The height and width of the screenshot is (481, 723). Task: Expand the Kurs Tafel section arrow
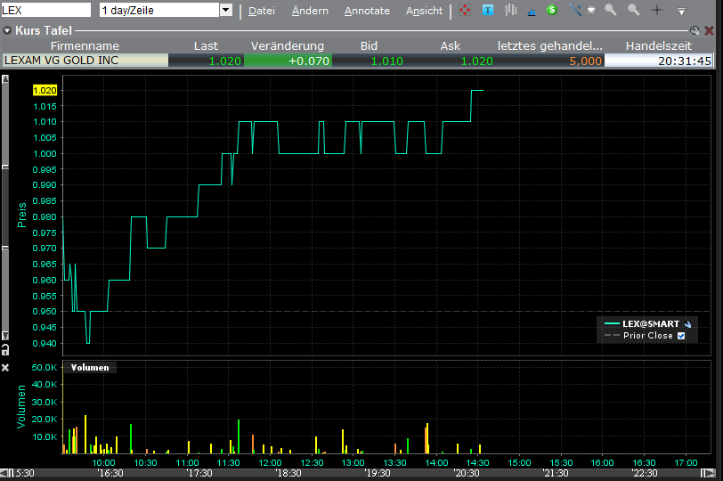(x=8, y=30)
